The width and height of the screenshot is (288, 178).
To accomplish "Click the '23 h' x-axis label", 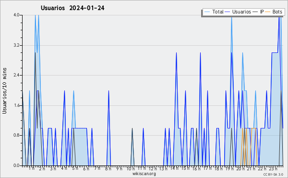I will click(273, 168).
